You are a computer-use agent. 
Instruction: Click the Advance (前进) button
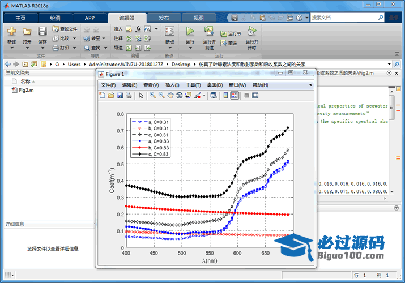pyautogui.click(x=229, y=43)
